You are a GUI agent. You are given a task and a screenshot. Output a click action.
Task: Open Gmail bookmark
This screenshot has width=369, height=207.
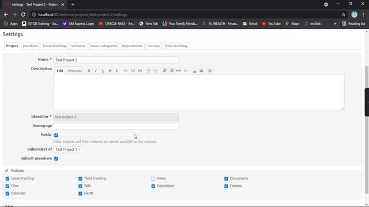[250, 24]
